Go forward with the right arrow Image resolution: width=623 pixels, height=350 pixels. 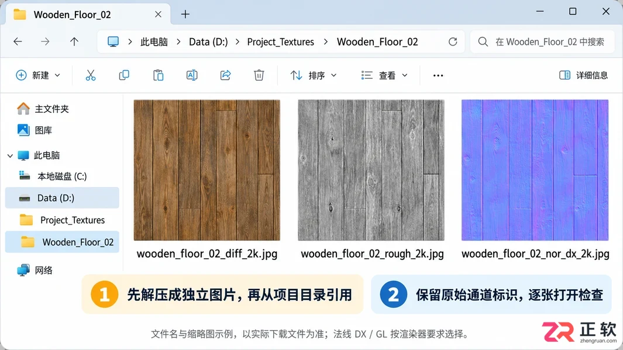click(x=45, y=41)
